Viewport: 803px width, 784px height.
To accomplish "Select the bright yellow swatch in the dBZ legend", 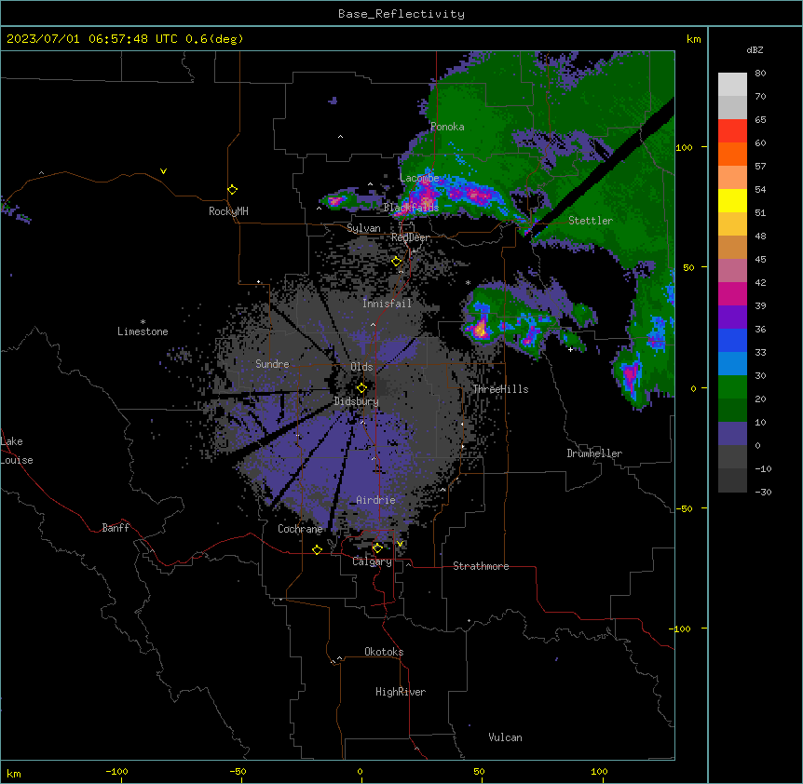I will coord(732,200).
